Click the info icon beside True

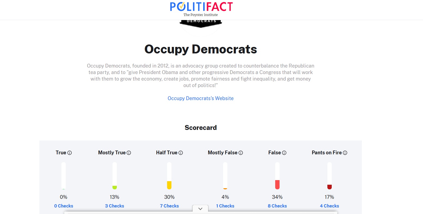click(x=70, y=153)
